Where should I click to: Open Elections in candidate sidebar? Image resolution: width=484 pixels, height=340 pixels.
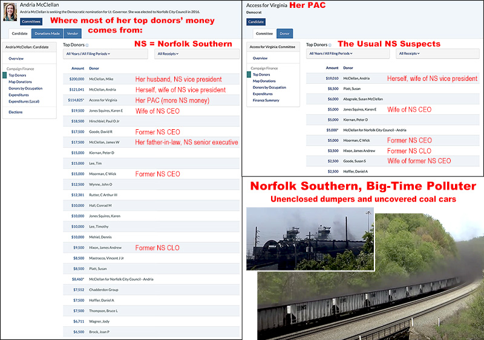tap(16, 112)
